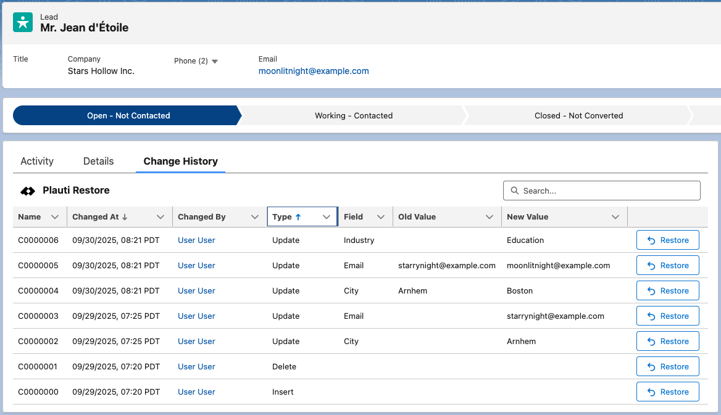Image resolution: width=721 pixels, height=415 pixels.
Task: Restore the C0000000 Insert change
Action: (x=668, y=392)
